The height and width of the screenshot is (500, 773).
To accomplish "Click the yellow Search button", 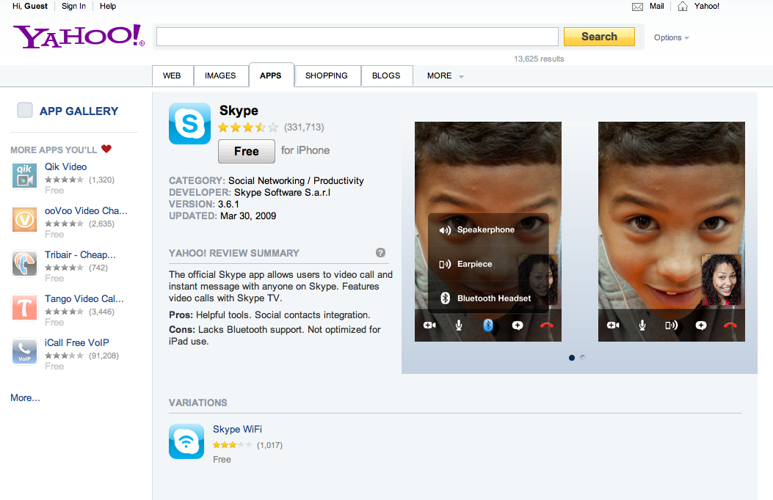I will point(599,37).
